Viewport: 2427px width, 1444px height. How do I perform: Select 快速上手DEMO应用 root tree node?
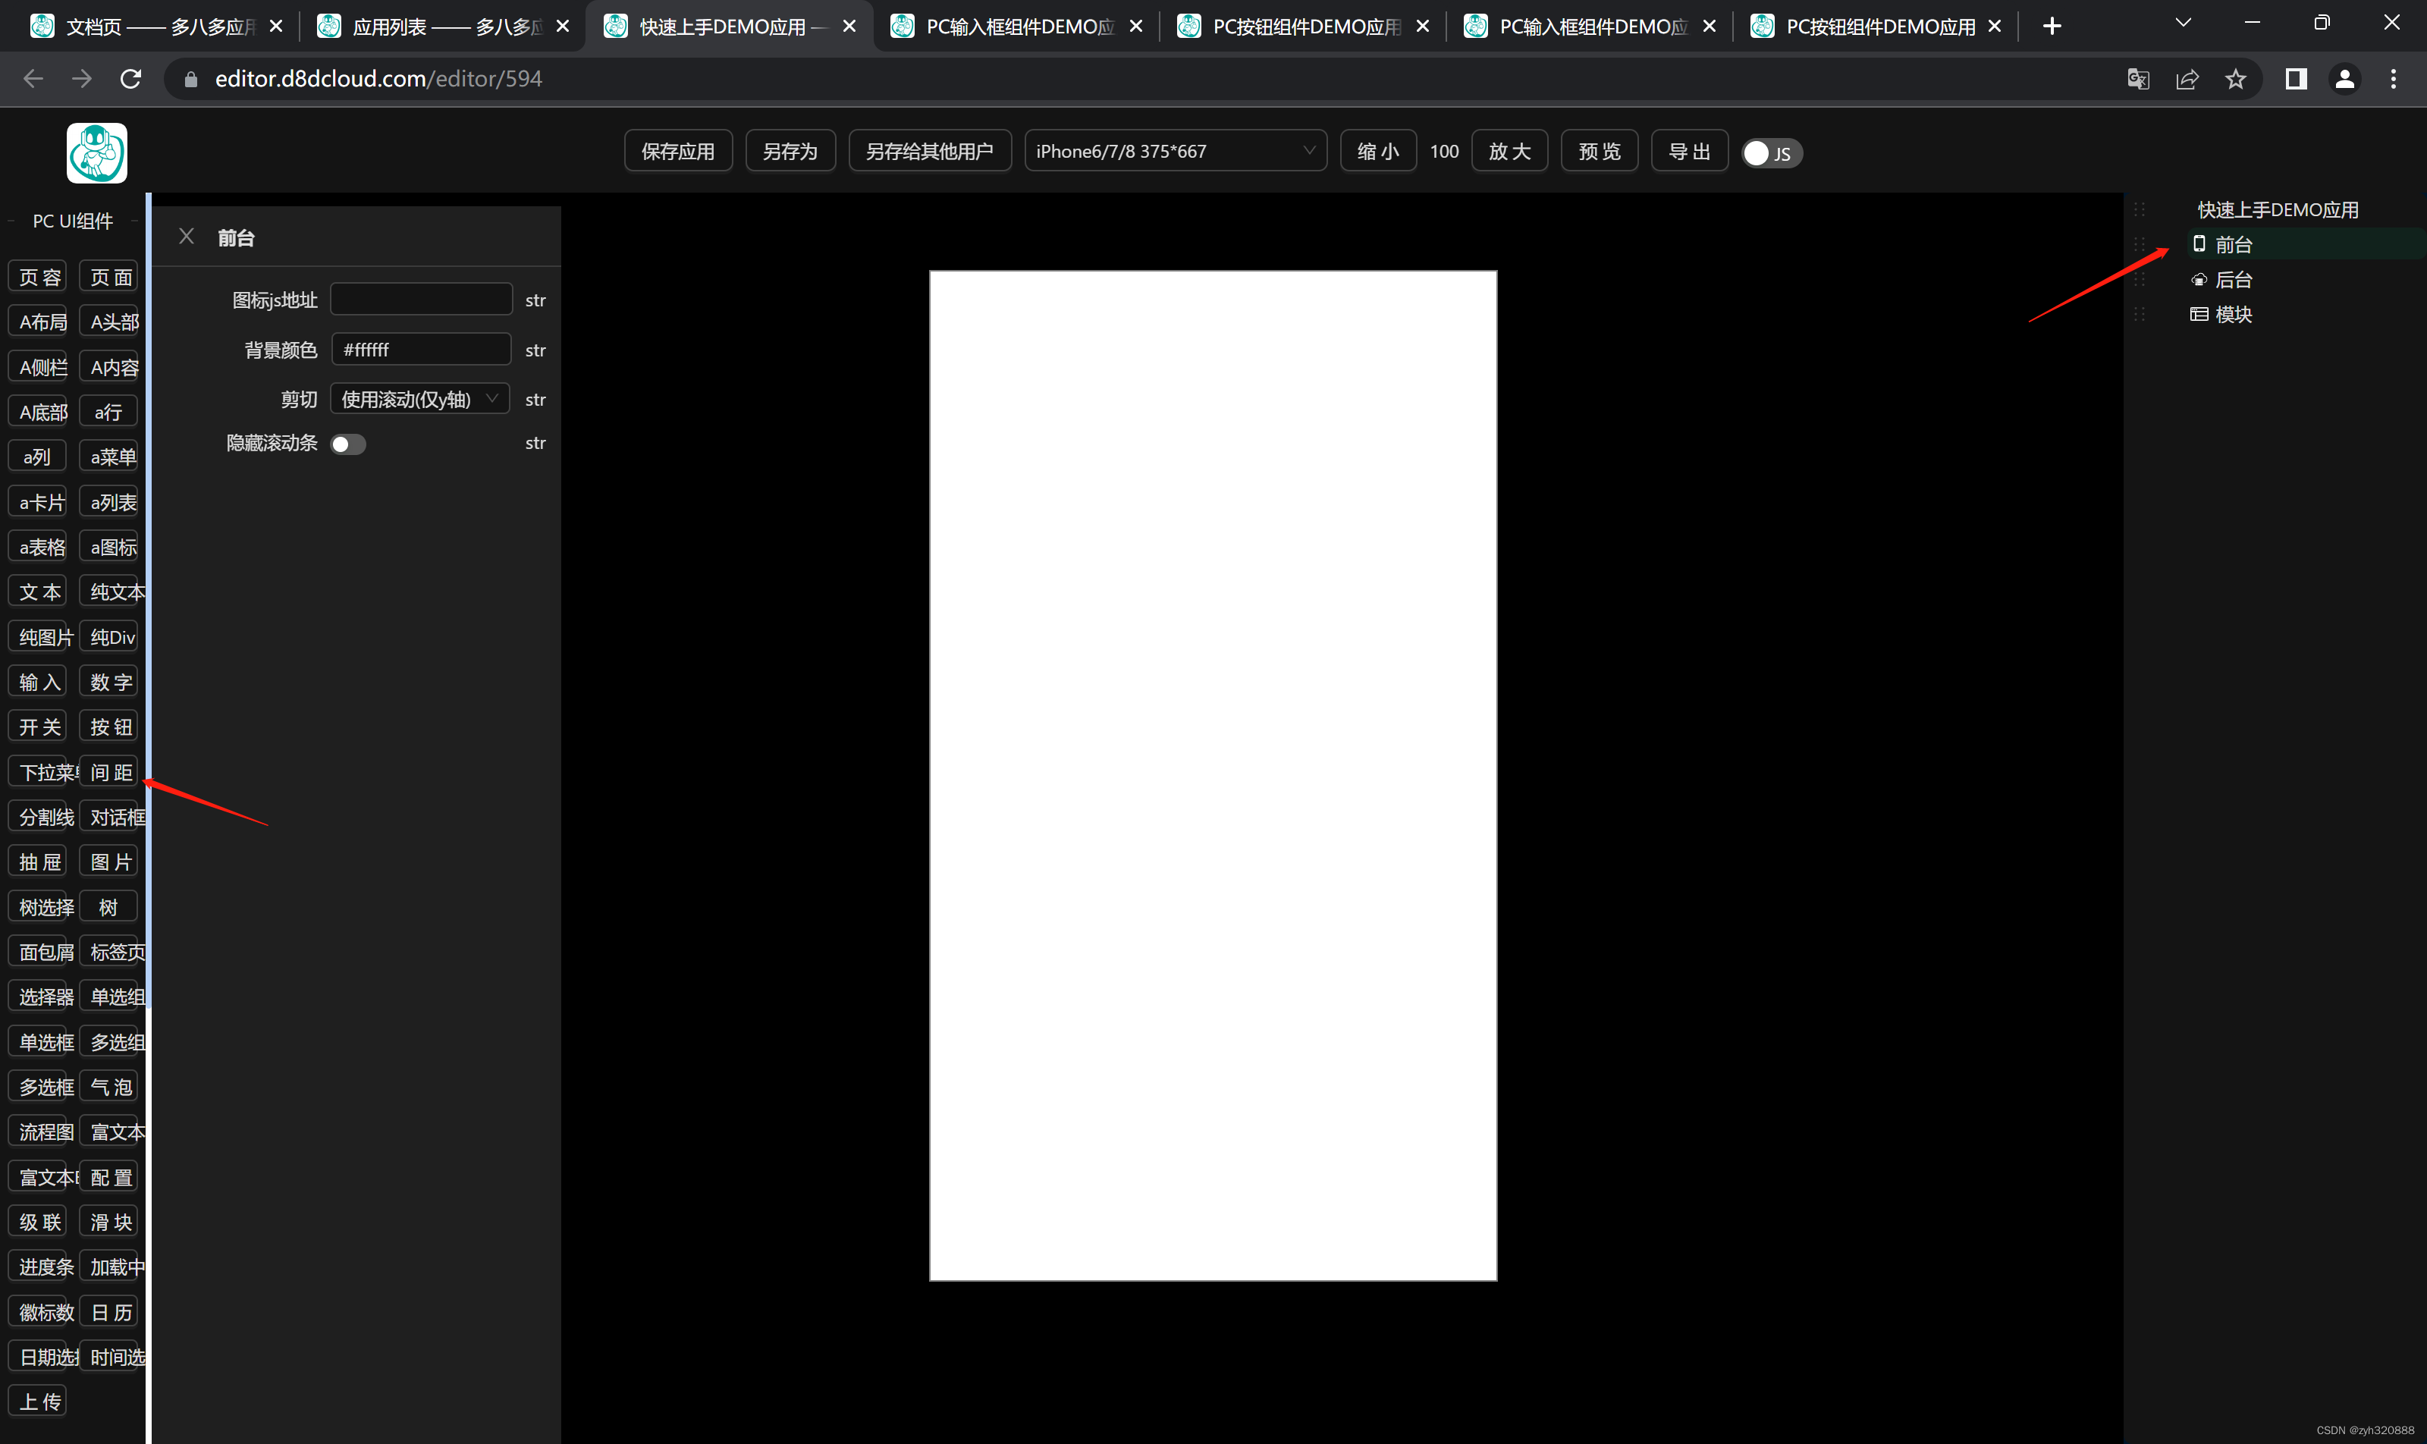click(2277, 210)
